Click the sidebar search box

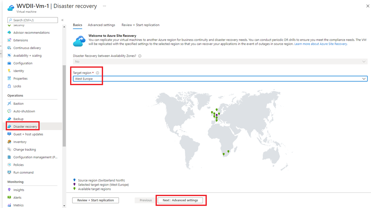coord(33,20)
